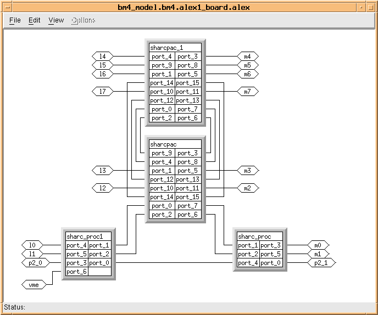Open the window menu in title bar
Viewport: 378px width, 315px height.
coord(6,6)
